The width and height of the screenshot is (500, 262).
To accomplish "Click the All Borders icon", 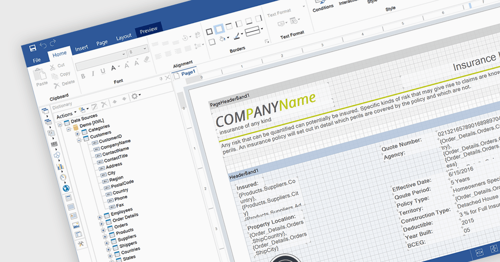I will pos(209,32).
